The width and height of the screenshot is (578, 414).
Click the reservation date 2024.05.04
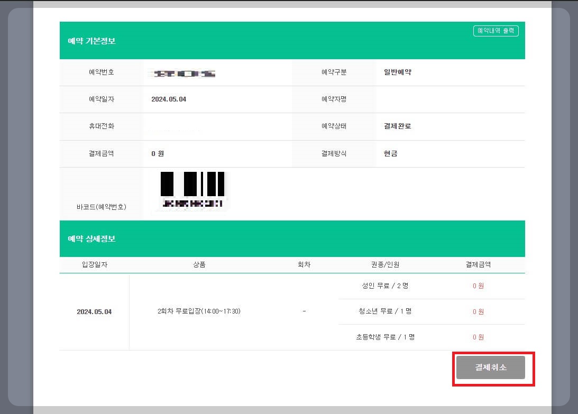click(x=169, y=99)
